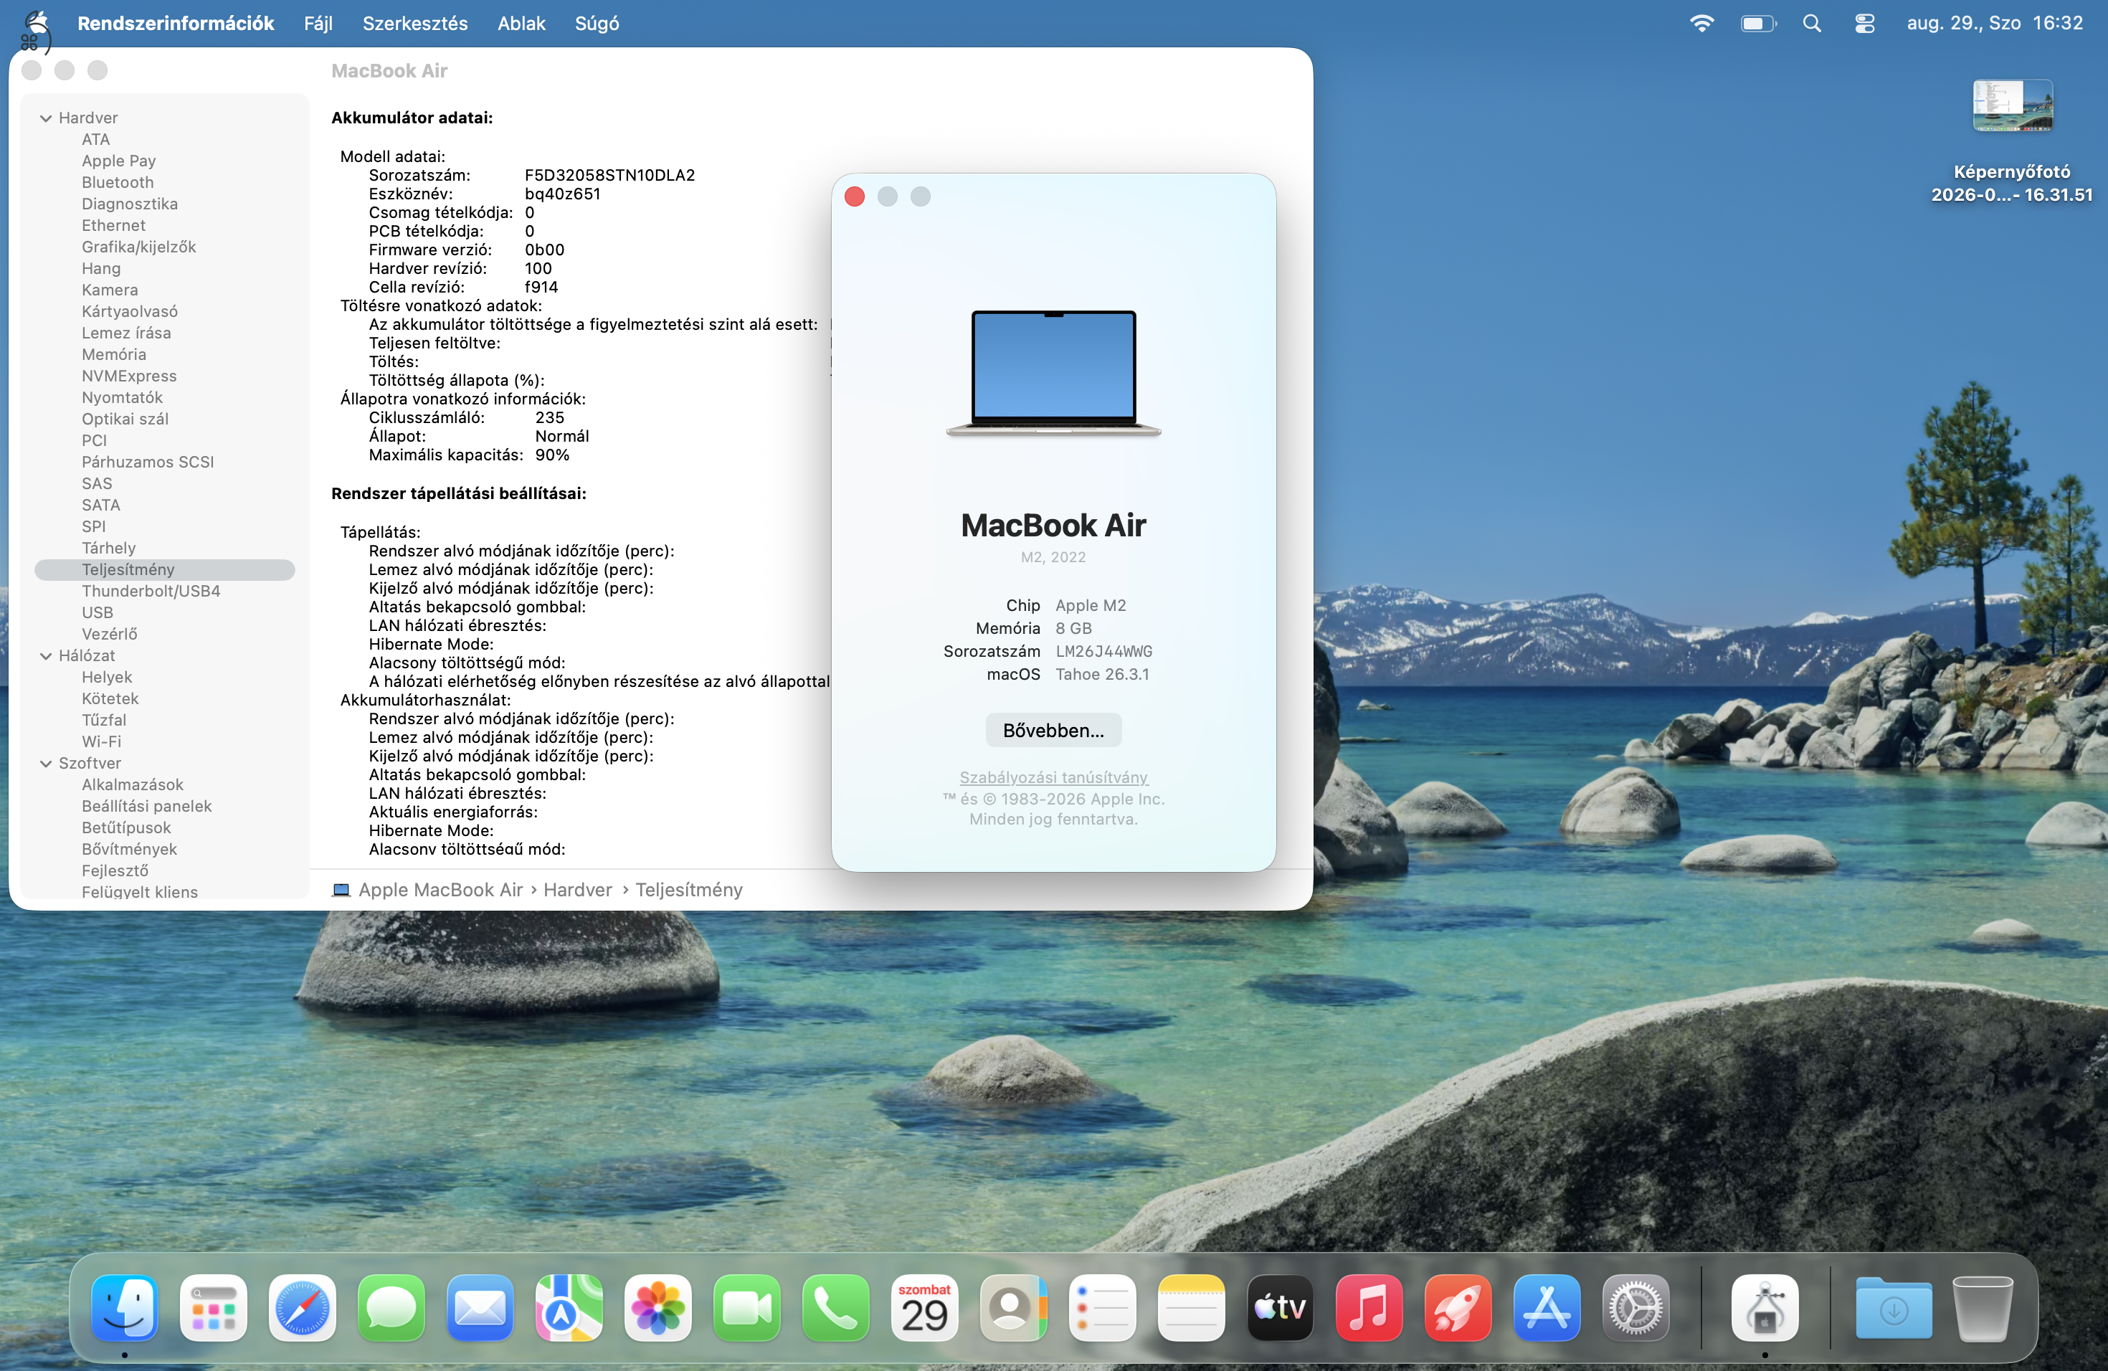Select Bluetooth in the sidebar
The width and height of the screenshot is (2108, 1371).
coord(118,182)
